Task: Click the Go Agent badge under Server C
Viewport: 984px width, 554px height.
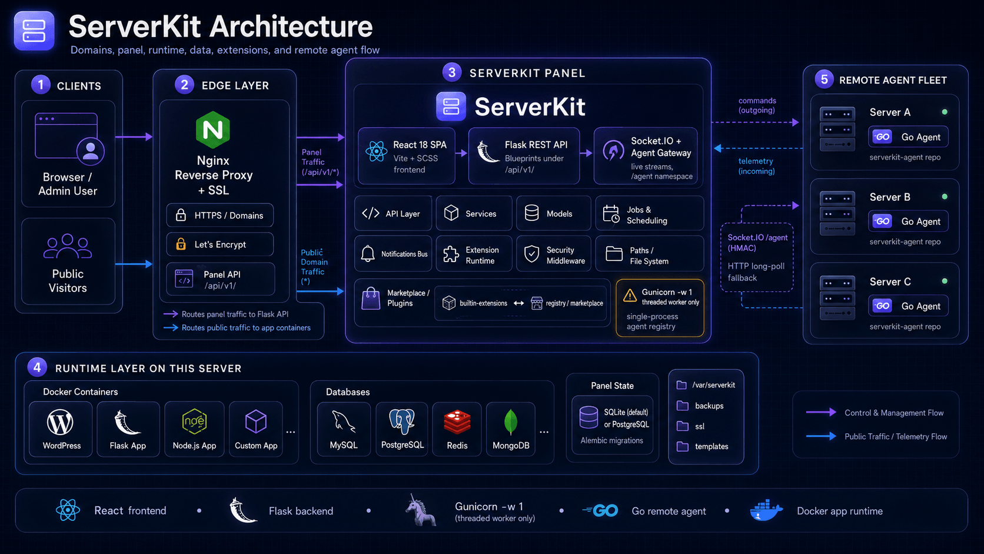Action: (909, 306)
